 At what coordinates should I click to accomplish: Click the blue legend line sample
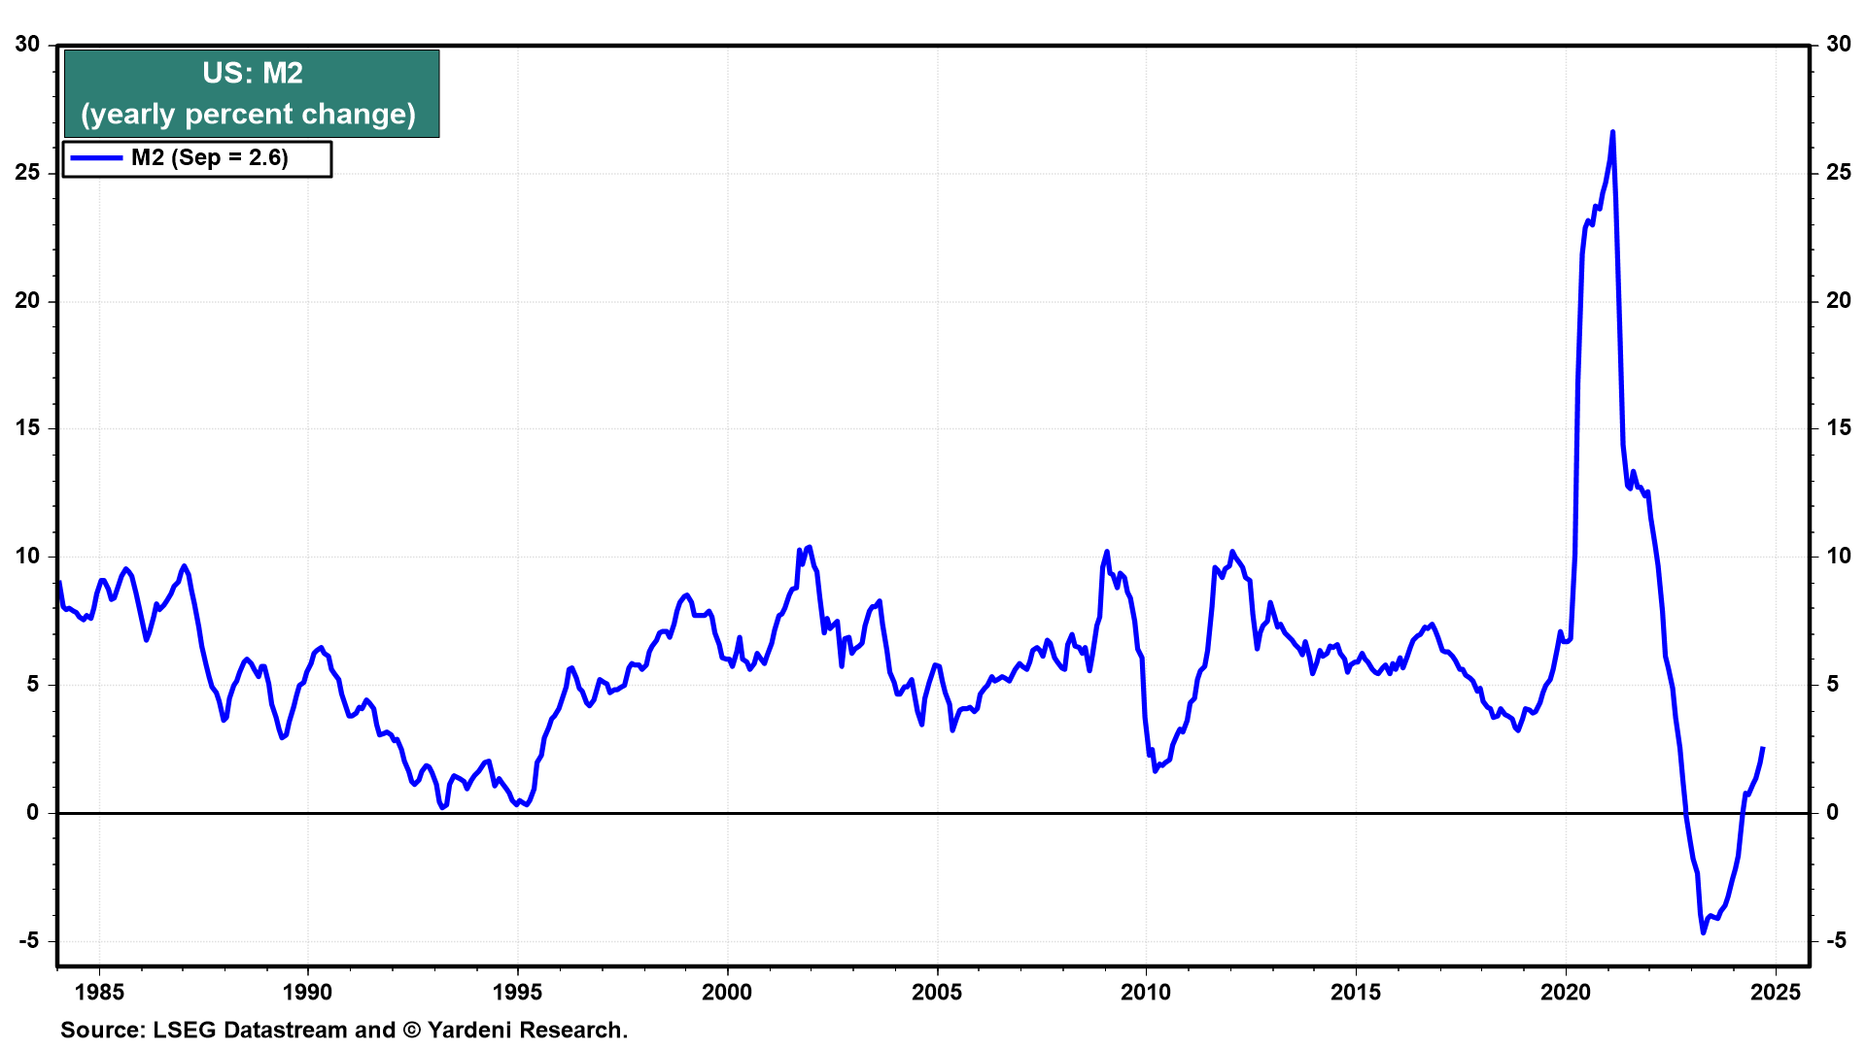(97, 157)
